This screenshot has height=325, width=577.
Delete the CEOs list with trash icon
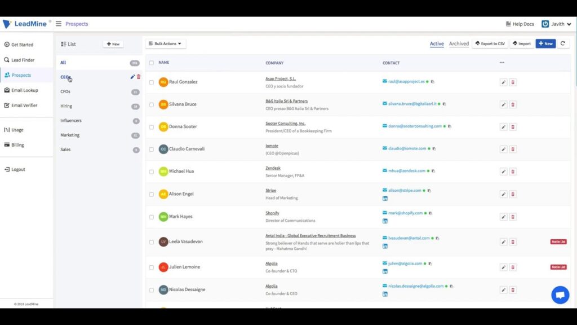tap(139, 77)
